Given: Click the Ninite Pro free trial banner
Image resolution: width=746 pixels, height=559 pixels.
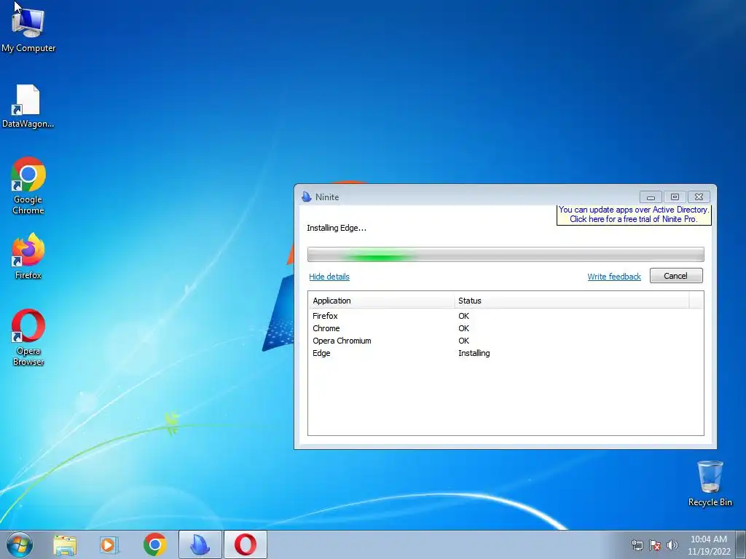Looking at the screenshot, I should click(x=634, y=215).
